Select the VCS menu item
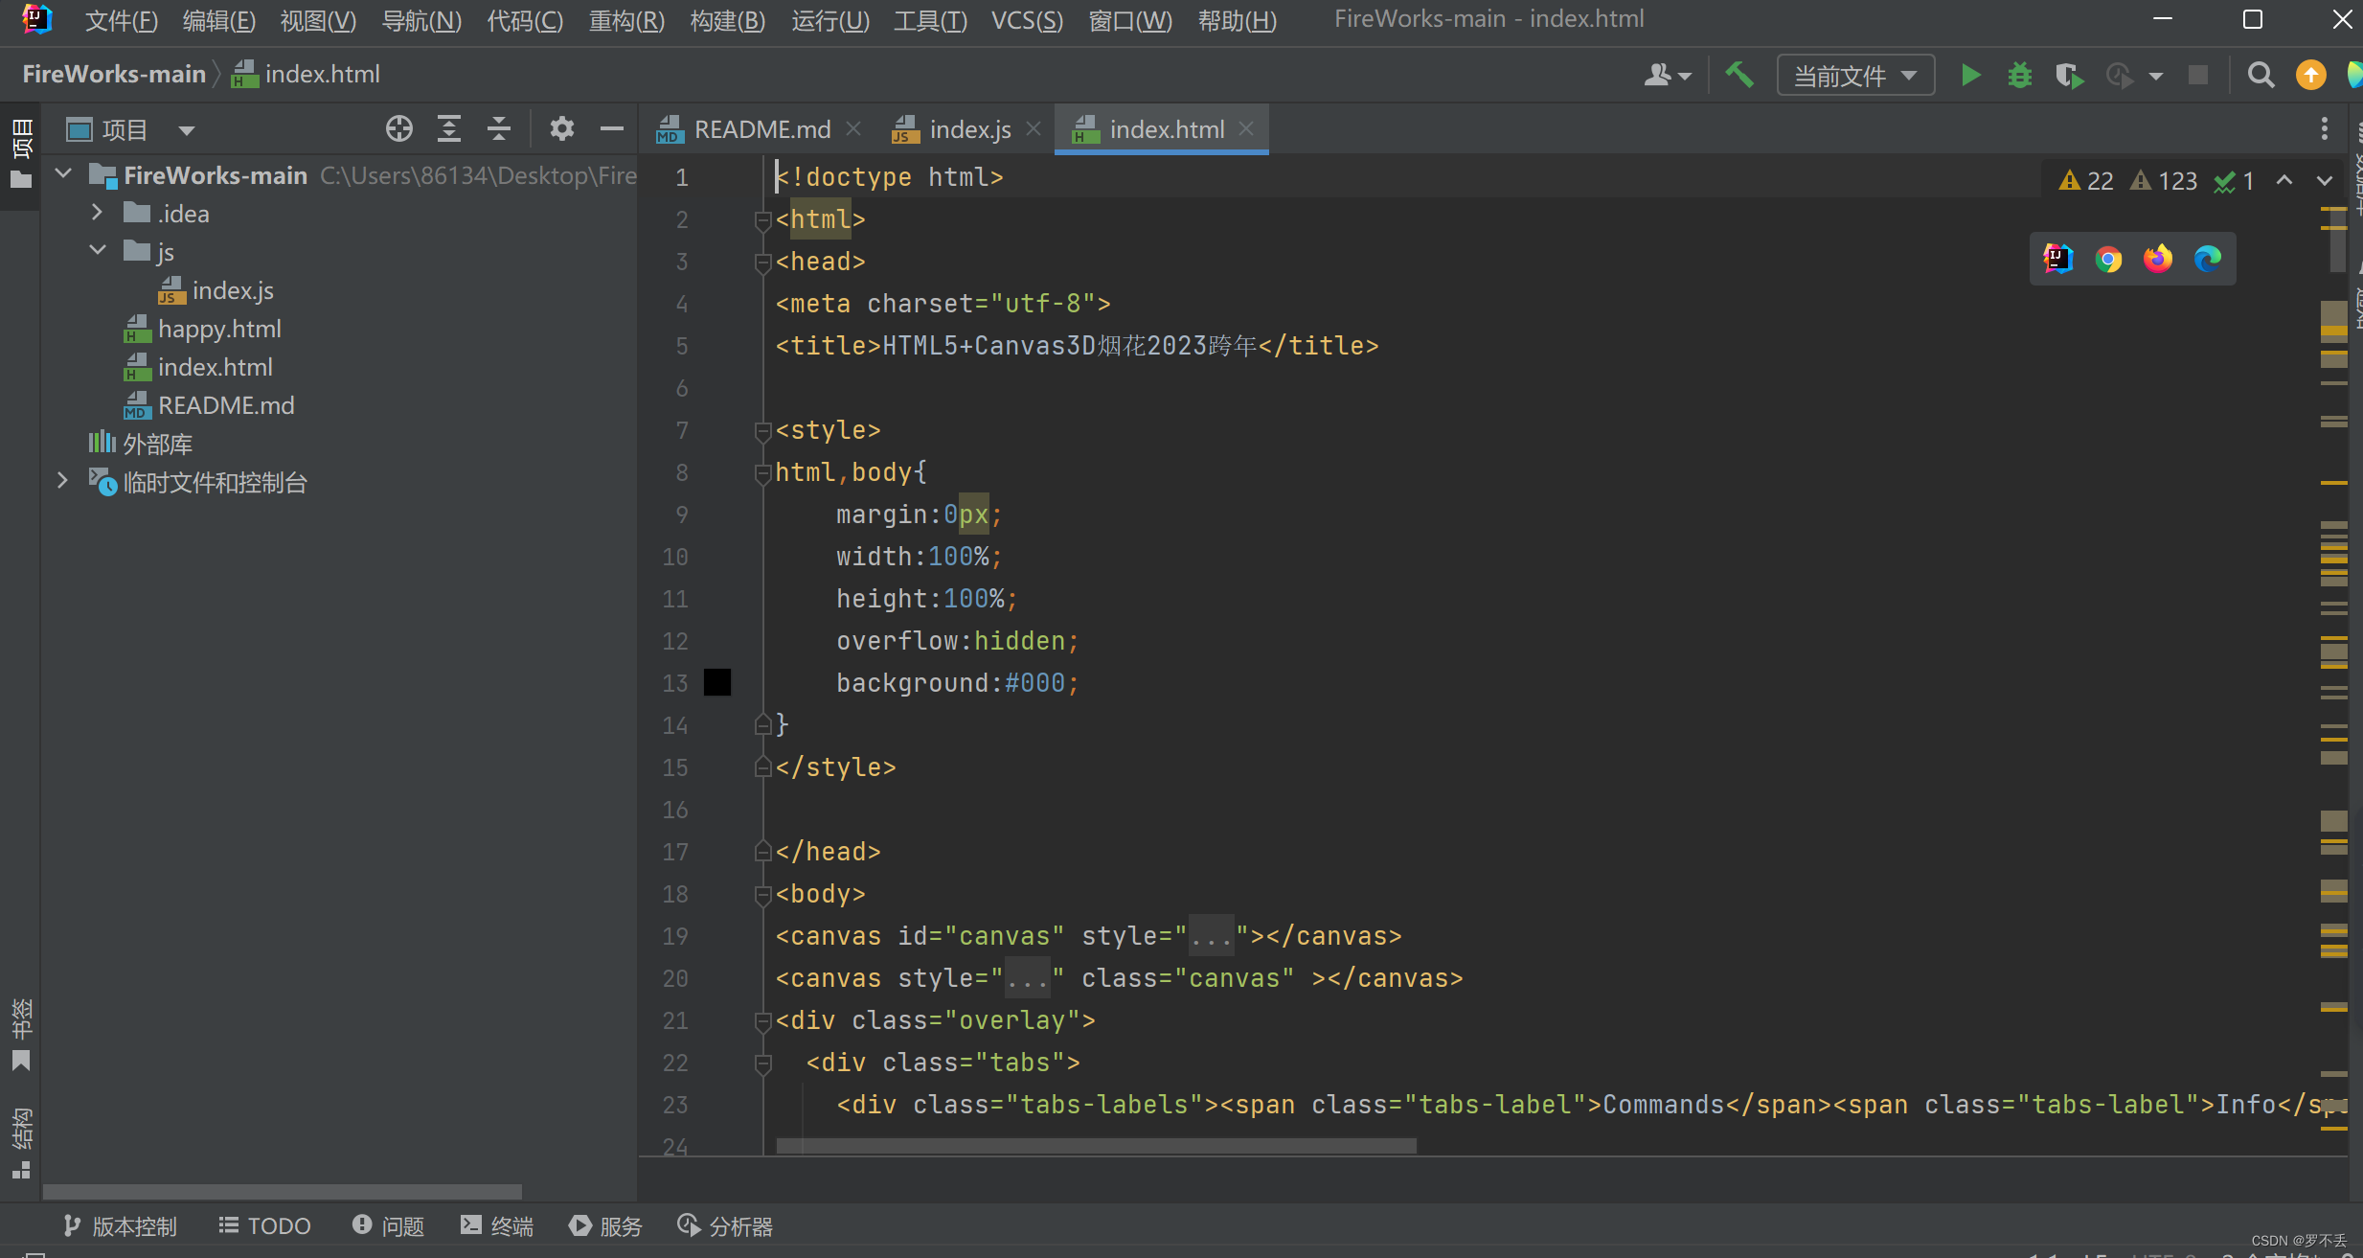This screenshot has height=1258, width=2363. pos(1027,19)
